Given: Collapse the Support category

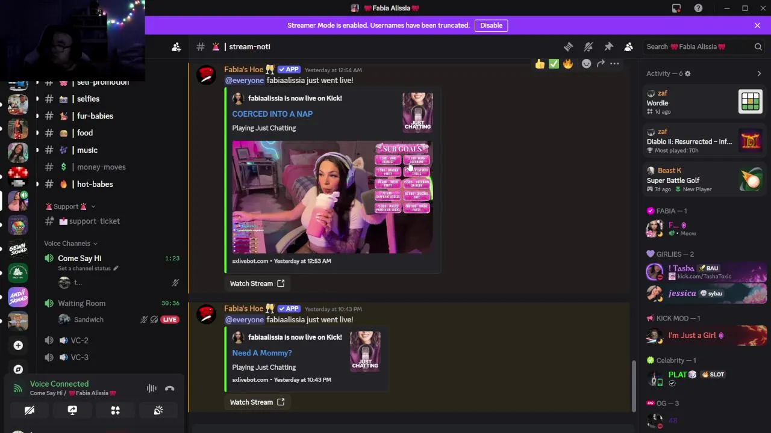Looking at the screenshot, I should (70, 207).
